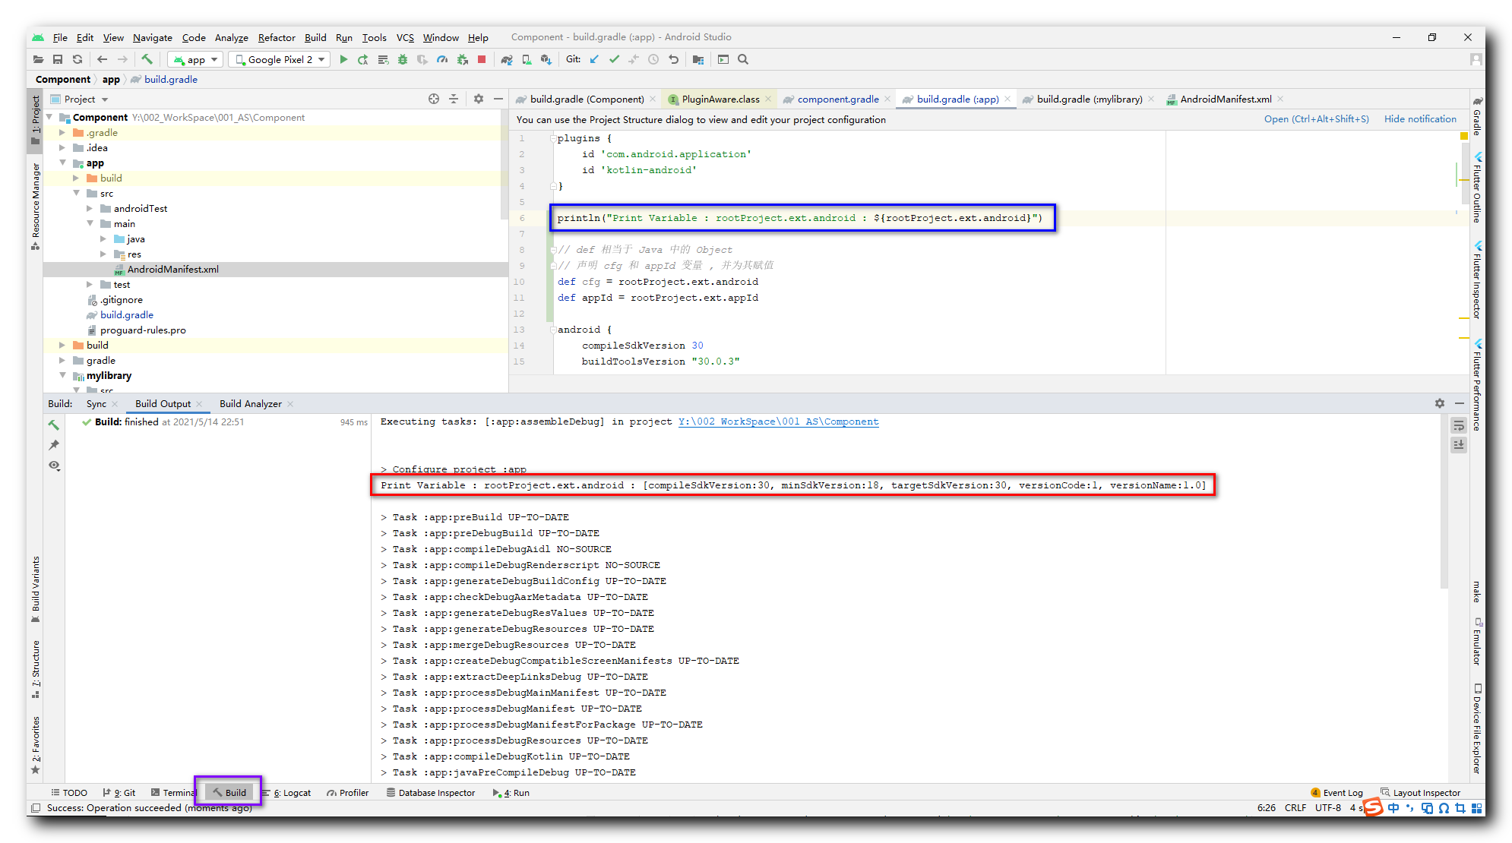Click the Make Project hammer icon
This screenshot has height=843, width=1512.
tap(147, 59)
